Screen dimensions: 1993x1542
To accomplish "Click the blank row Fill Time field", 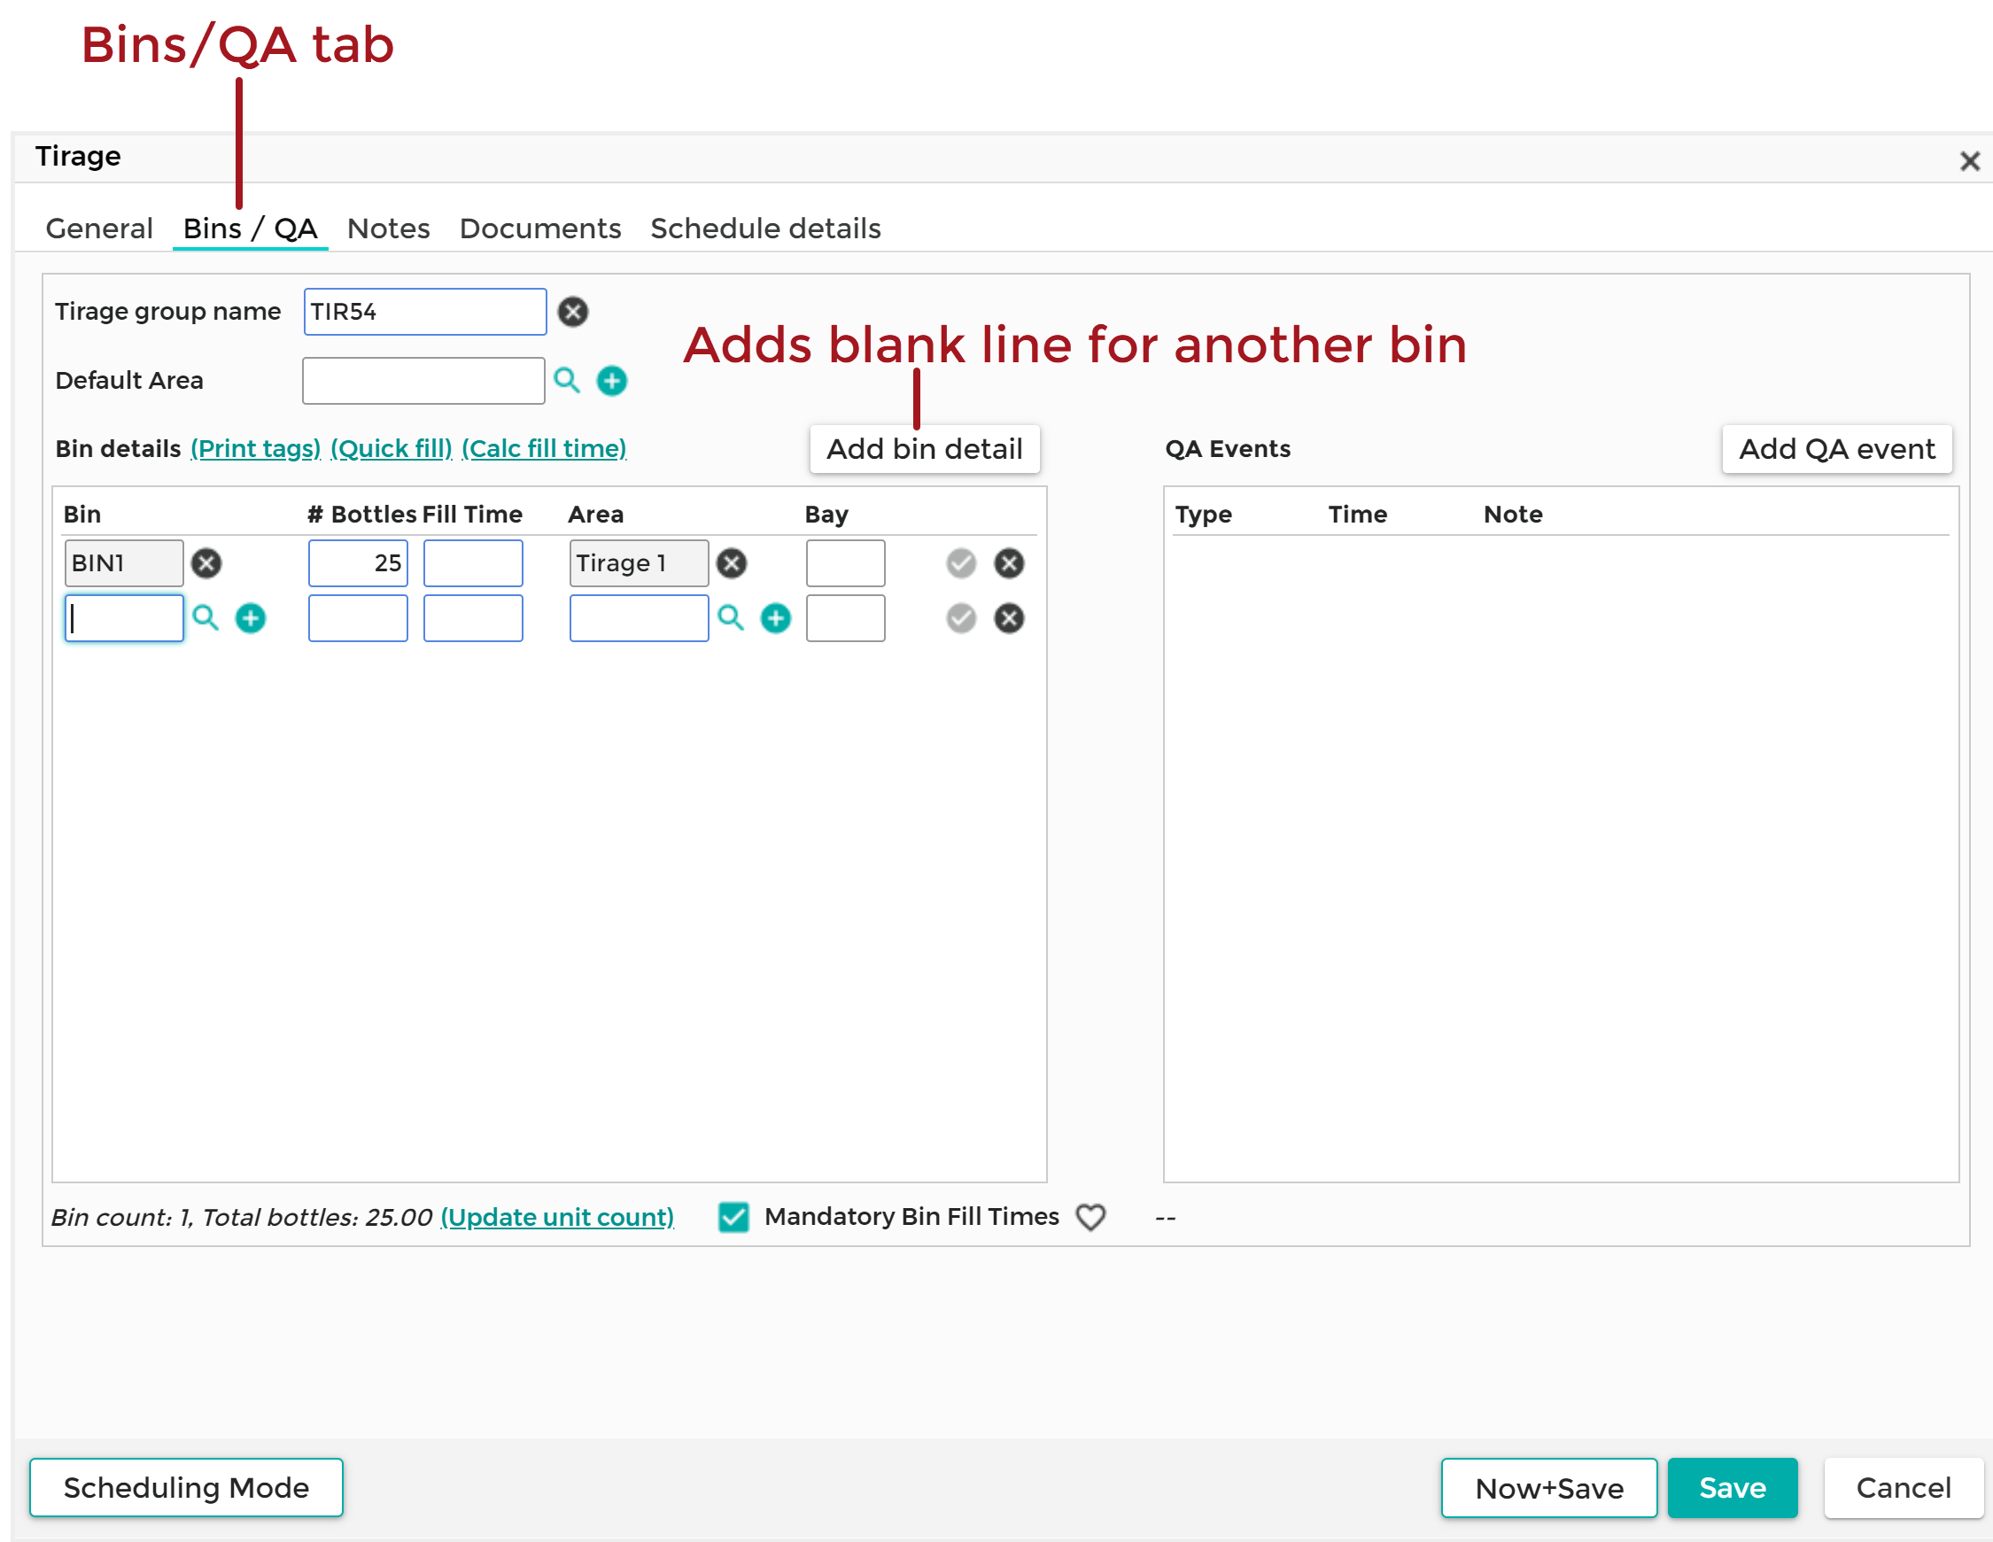I will point(473,617).
